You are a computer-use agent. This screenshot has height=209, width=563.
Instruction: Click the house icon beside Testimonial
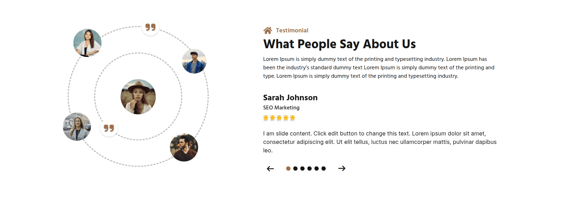tap(268, 31)
